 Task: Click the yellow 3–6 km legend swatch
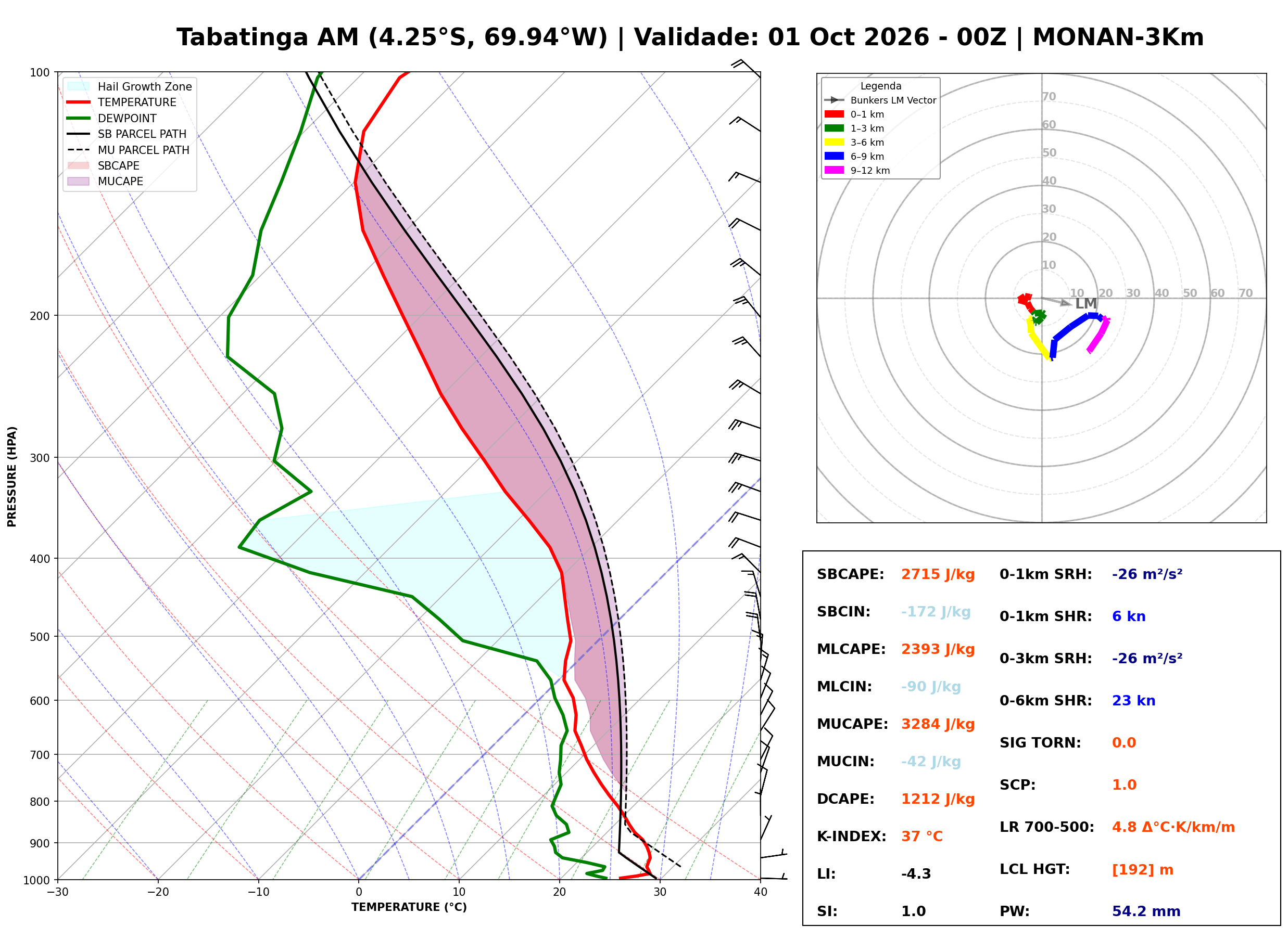[834, 142]
